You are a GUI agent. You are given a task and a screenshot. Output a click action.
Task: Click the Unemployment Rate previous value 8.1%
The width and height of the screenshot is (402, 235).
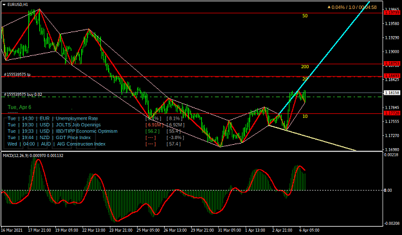coord(174,118)
